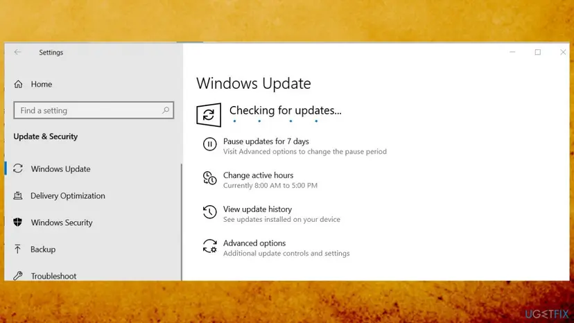Focus the Find a setting search box
The height and width of the screenshot is (323, 574).
click(x=94, y=110)
